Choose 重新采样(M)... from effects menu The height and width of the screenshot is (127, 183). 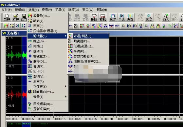pos(47,109)
